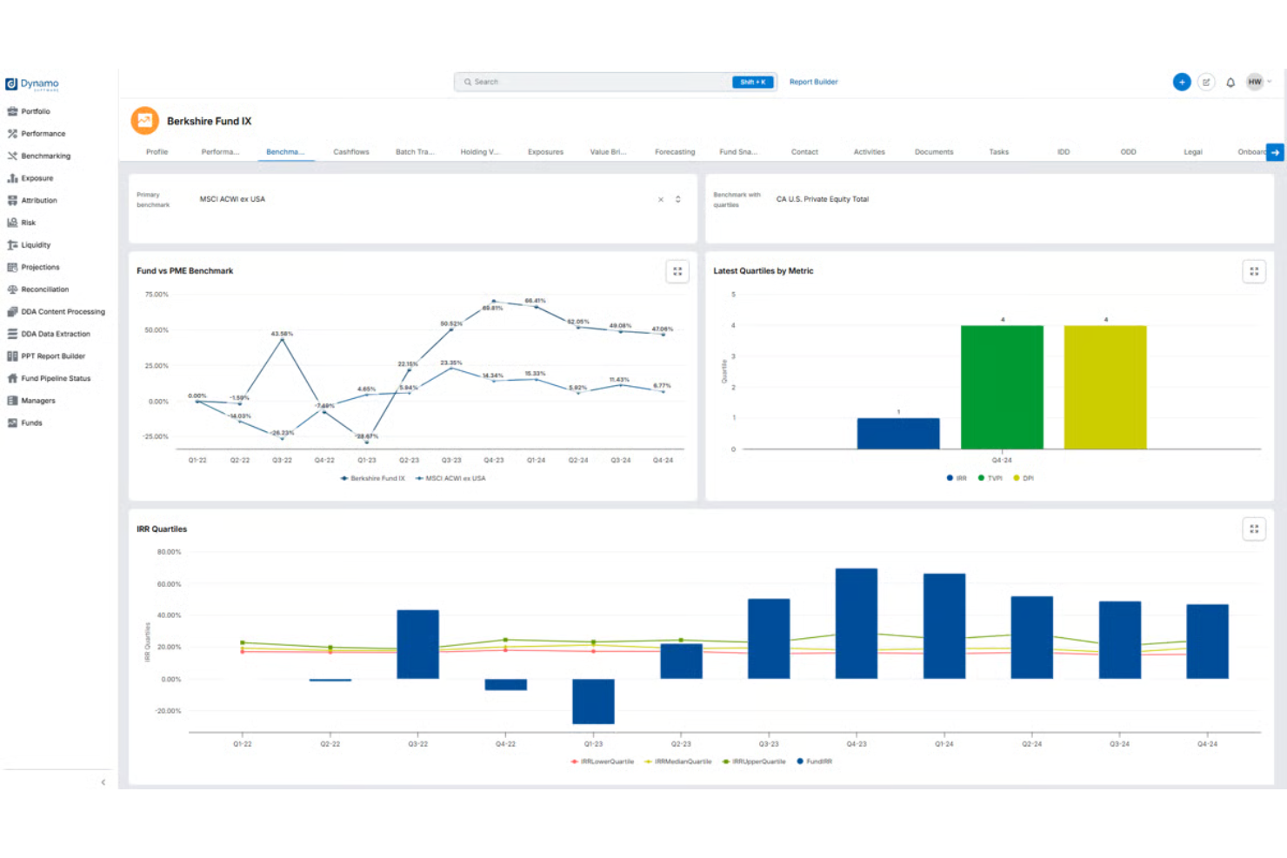Viewport: 1287px width, 858px height.
Task: Open DDA Data Extraction icon
Action: tap(12, 334)
